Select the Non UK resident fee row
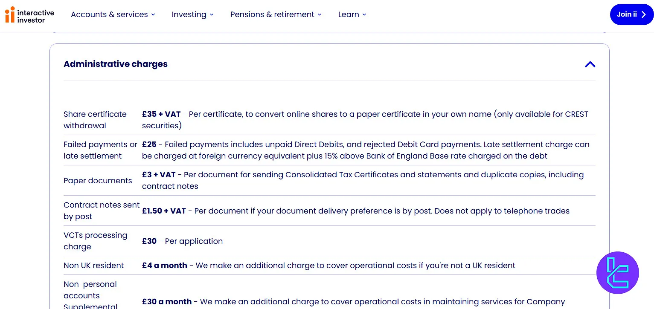This screenshot has width=654, height=309. (x=93, y=265)
